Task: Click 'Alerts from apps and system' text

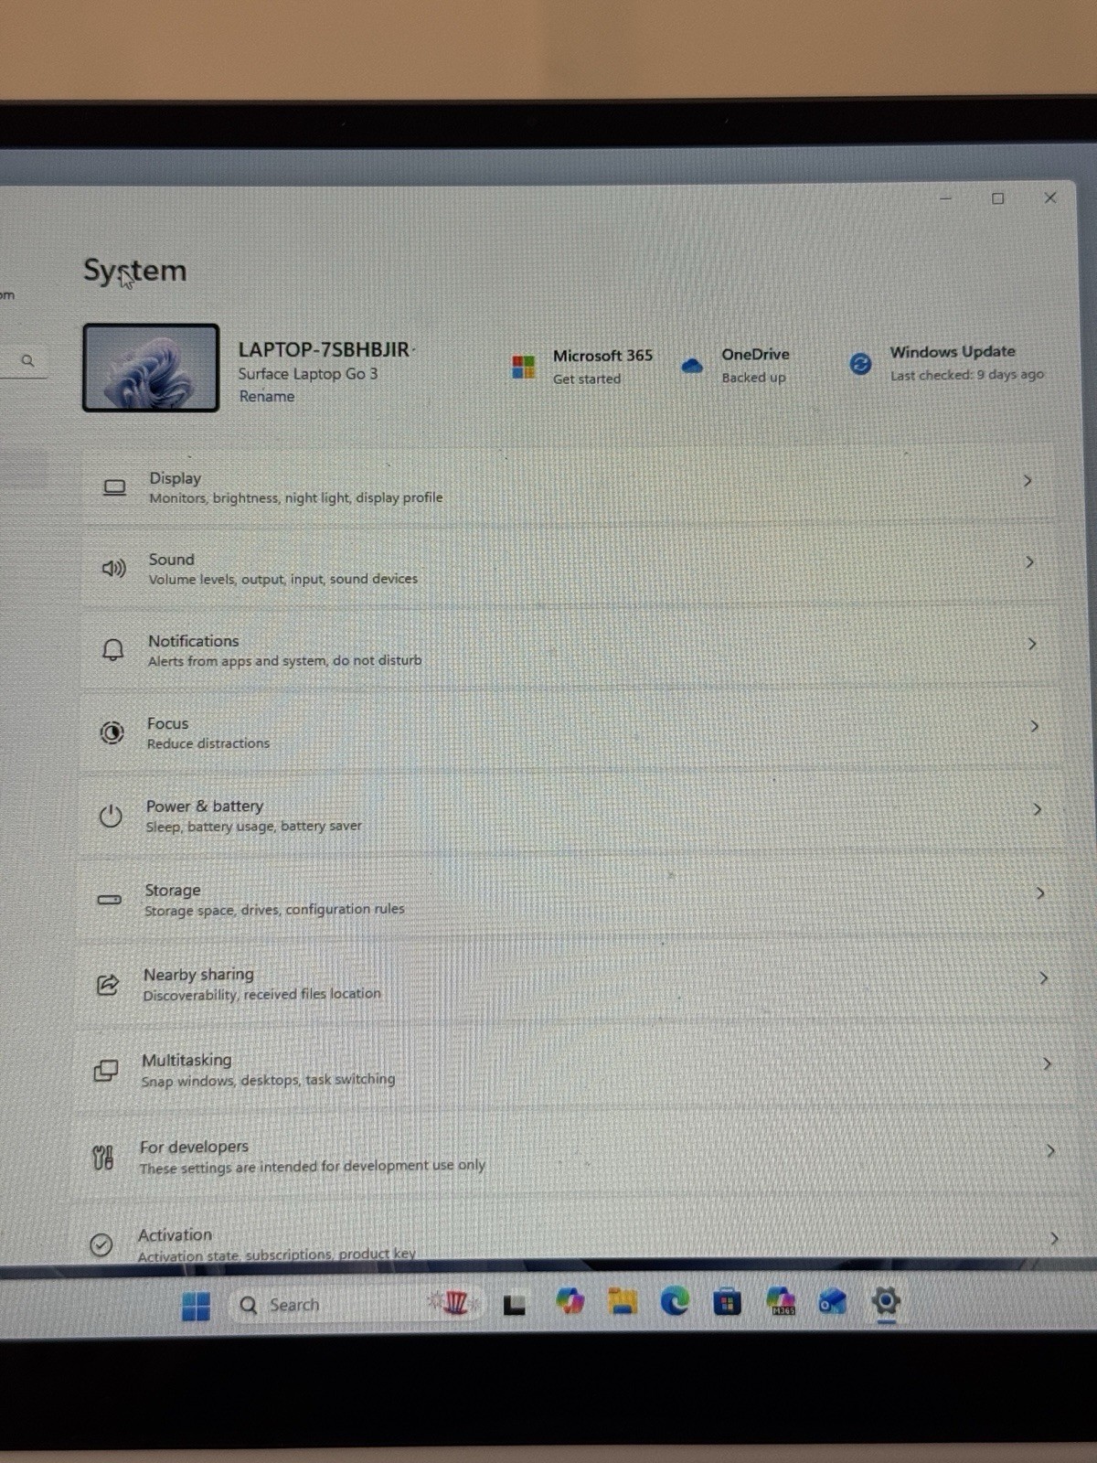Action: tap(238, 661)
